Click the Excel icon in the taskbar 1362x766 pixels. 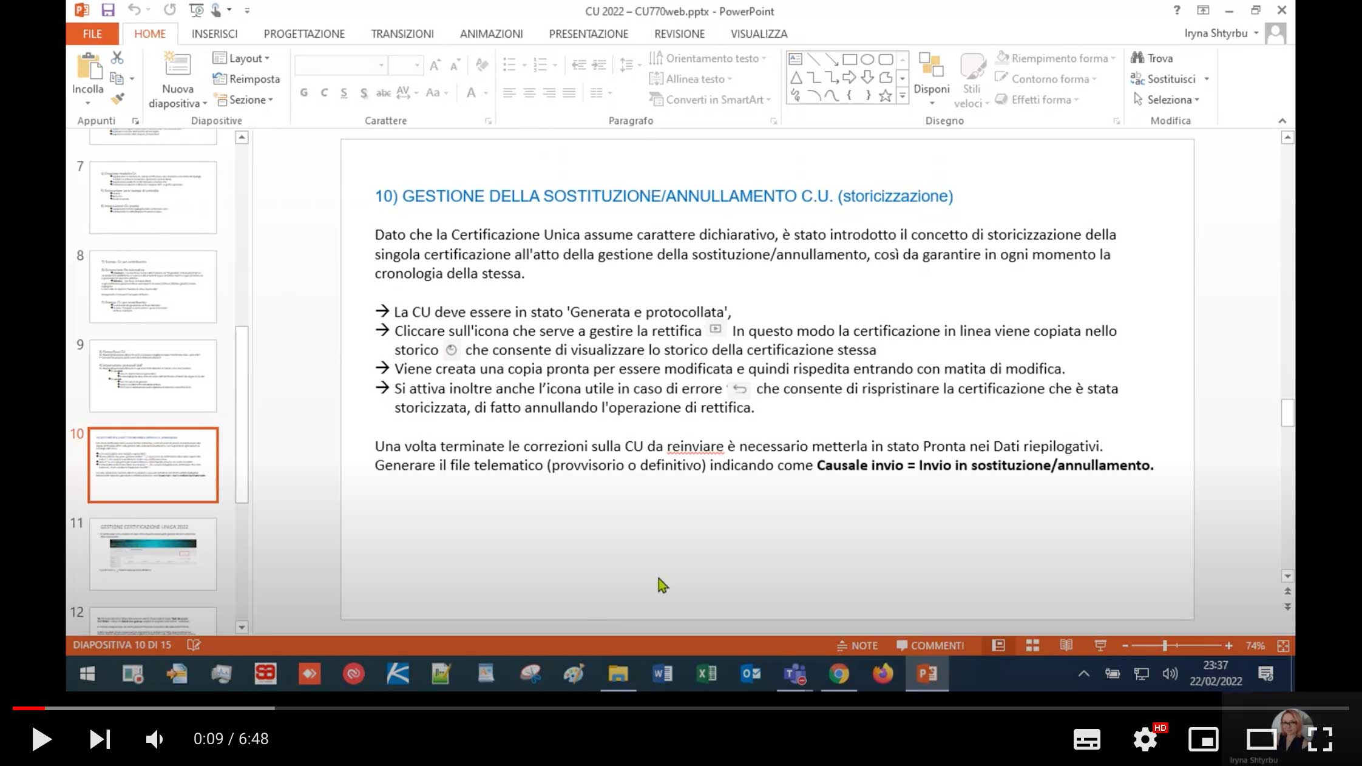pos(706,674)
